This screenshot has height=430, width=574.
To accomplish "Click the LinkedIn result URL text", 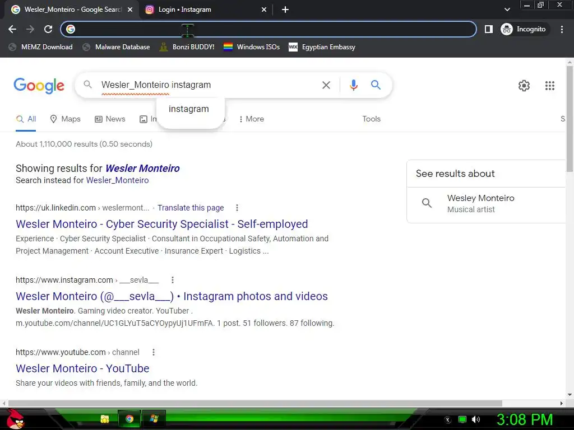I will (x=82, y=208).
